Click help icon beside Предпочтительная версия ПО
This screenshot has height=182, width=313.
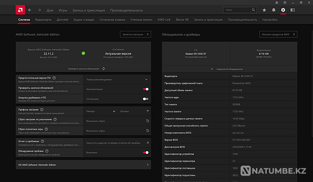click(x=54, y=78)
